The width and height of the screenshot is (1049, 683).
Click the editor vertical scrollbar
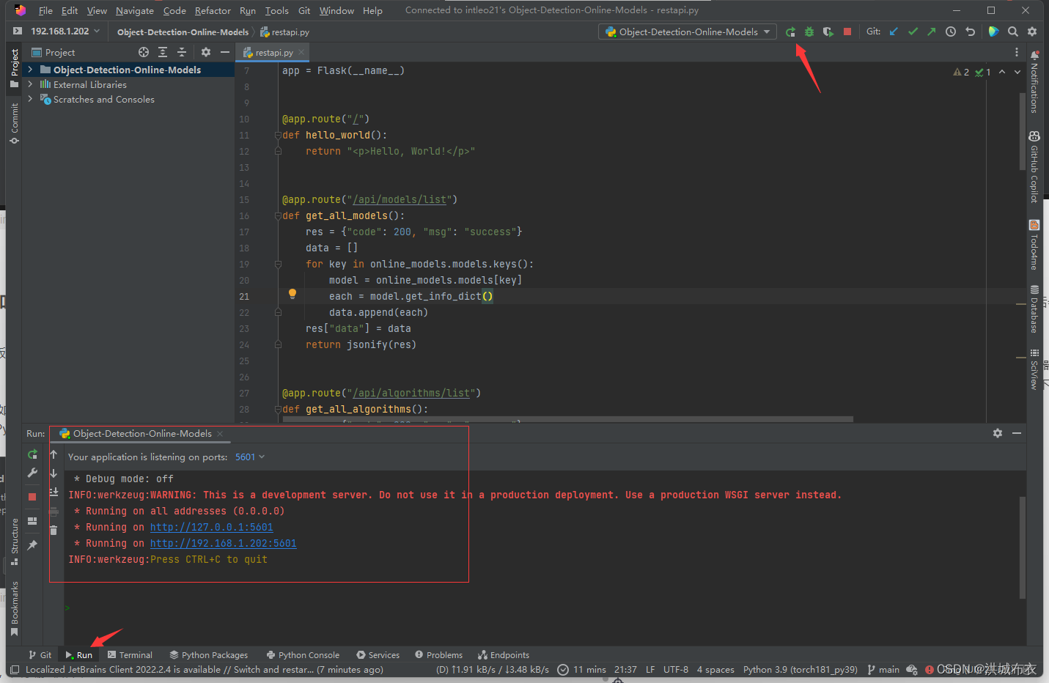click(x=1022, y=132)
